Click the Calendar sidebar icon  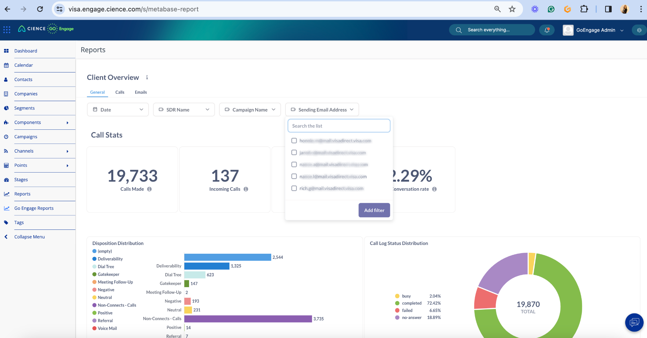coord(6,65)
